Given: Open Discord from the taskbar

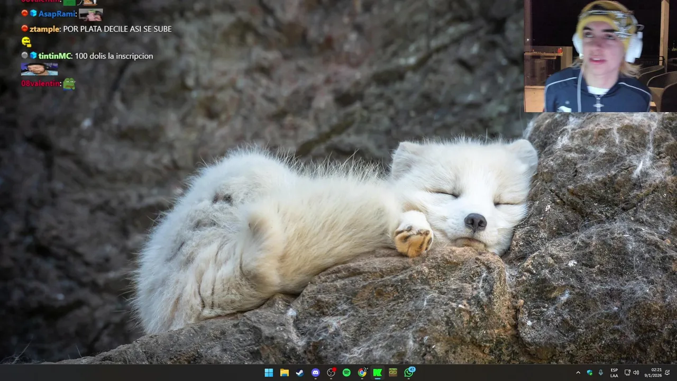Looking at the screenshot, I should point(315,373).
